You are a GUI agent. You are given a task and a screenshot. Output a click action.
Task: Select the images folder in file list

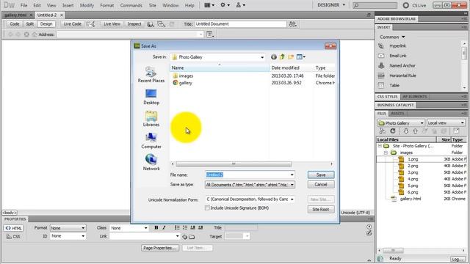(183, 76)
